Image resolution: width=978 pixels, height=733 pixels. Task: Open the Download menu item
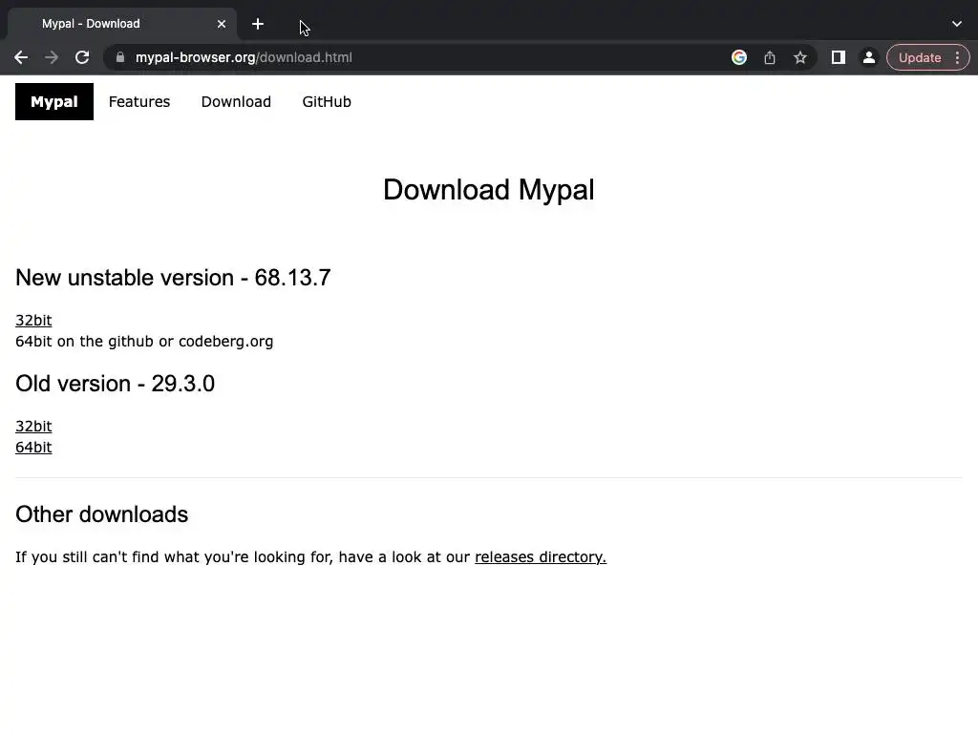click(x=236, y=101)
